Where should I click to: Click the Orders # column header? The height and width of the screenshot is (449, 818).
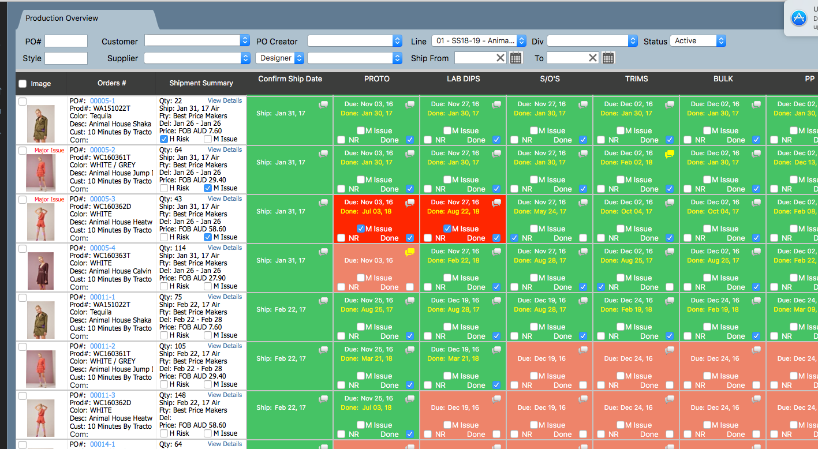tap(112, 83)
